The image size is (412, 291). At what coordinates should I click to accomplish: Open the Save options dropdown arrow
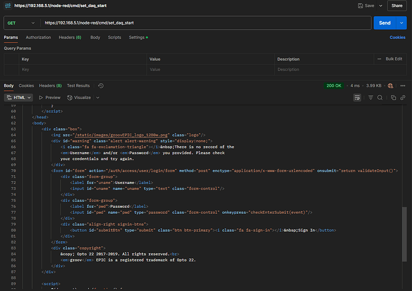coord(380,5)
